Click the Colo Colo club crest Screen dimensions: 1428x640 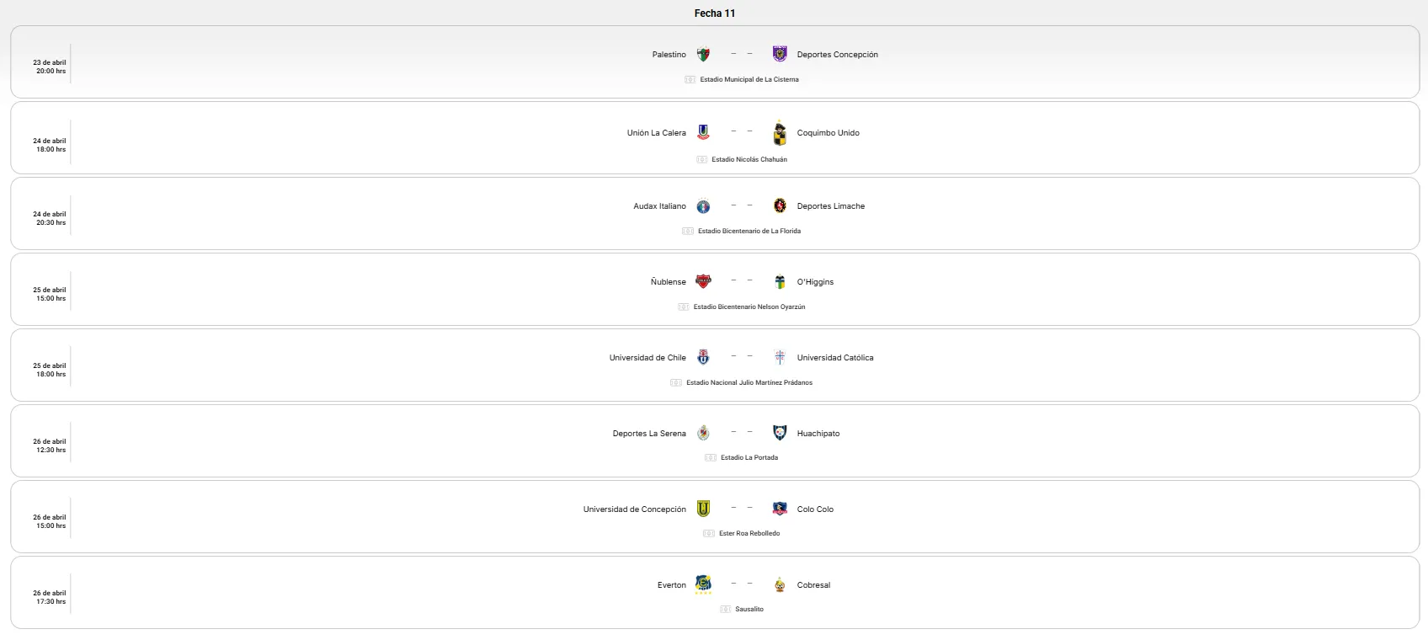click(x=780, y=509)
